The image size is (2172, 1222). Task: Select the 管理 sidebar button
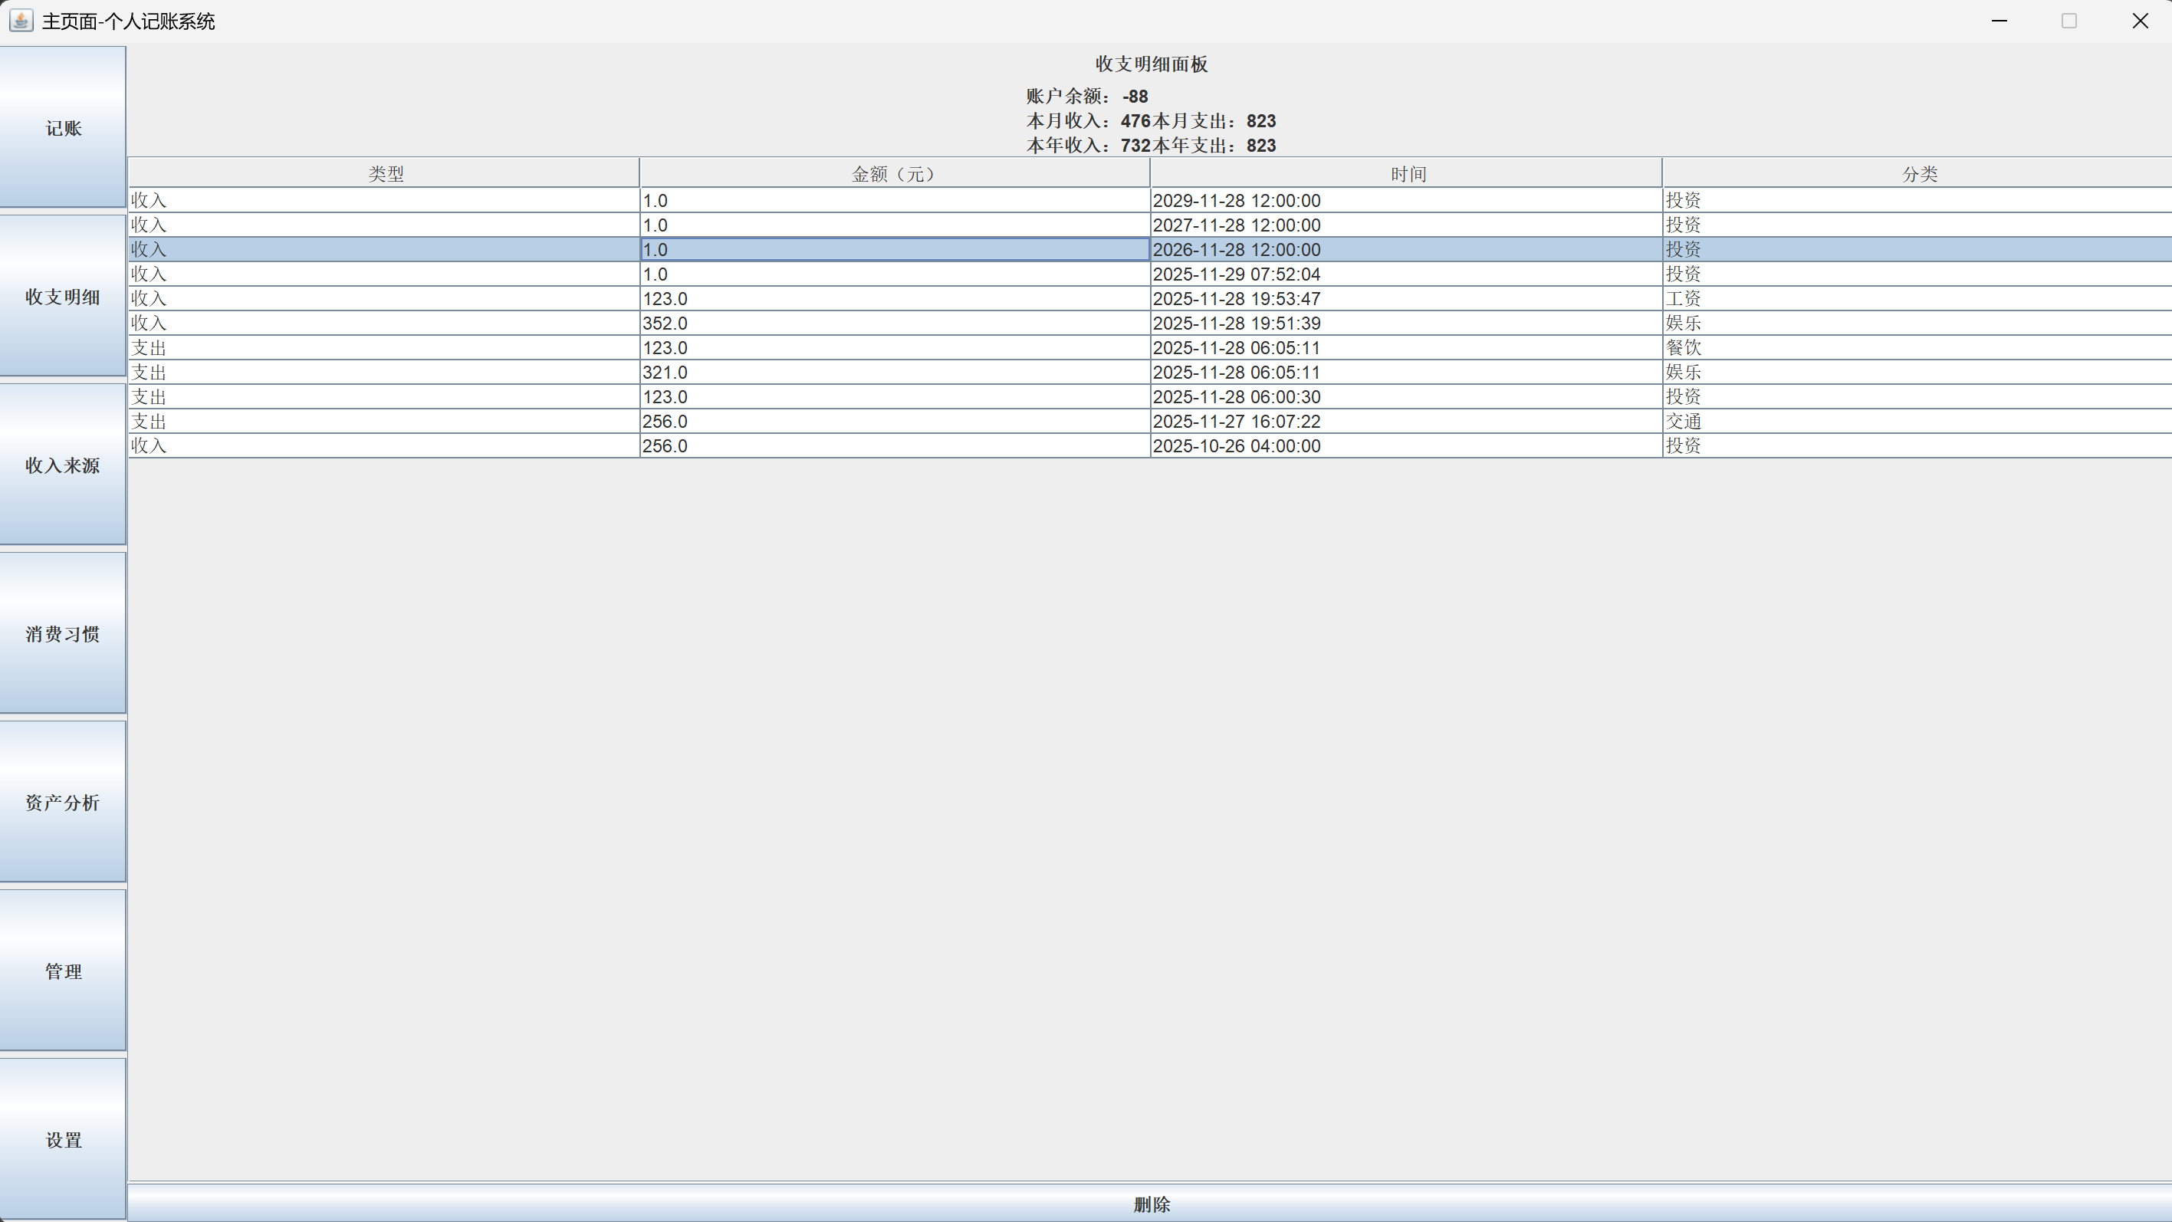[x=63, y=971]
